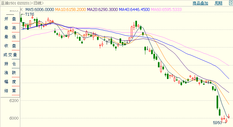
Task: Select the blue MA40 indicator label
Action: coord(134,10)
